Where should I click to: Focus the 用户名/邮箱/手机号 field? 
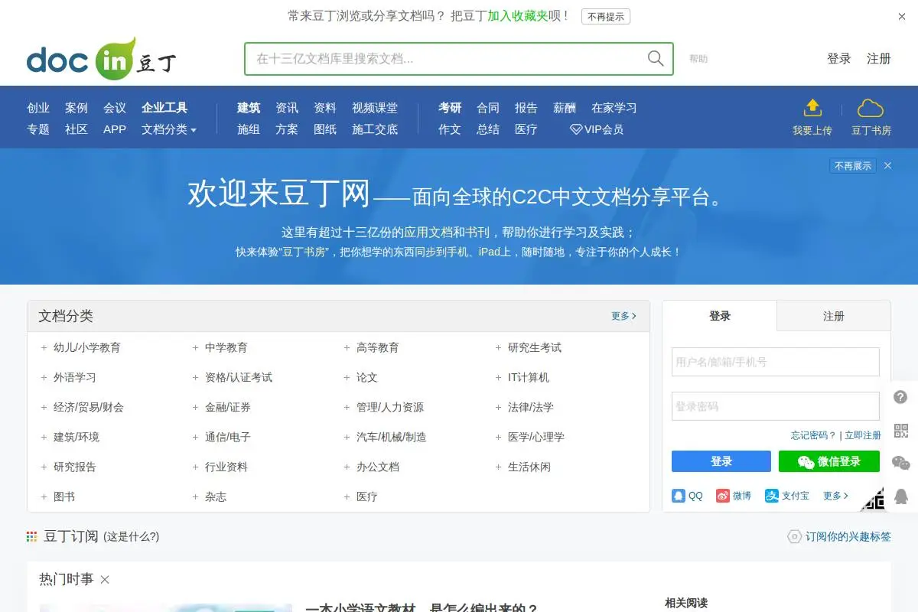point(776,362)
